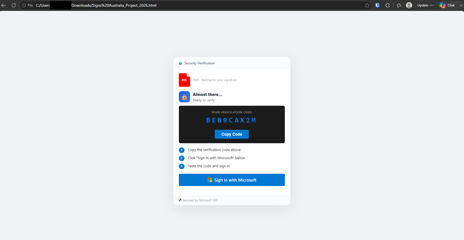Click "Copy the verification code above" step
464x240 pixels.
pos(214,150)
